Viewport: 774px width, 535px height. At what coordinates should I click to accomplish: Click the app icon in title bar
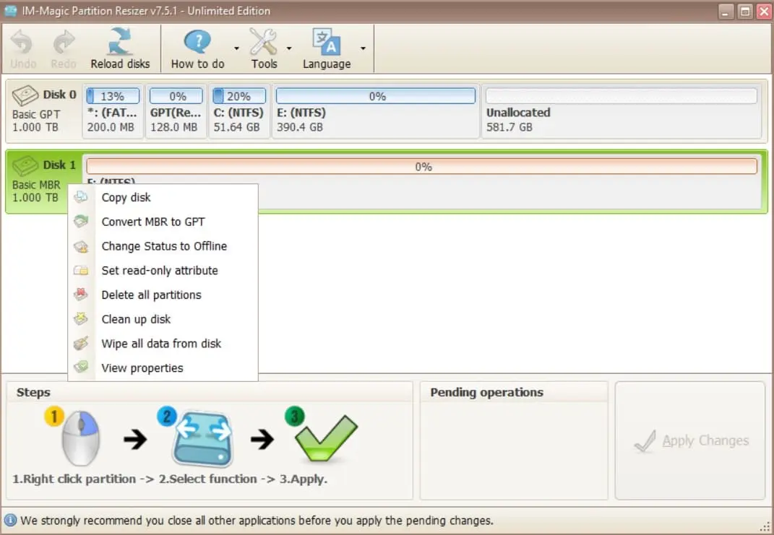click(x=10, y=10)
